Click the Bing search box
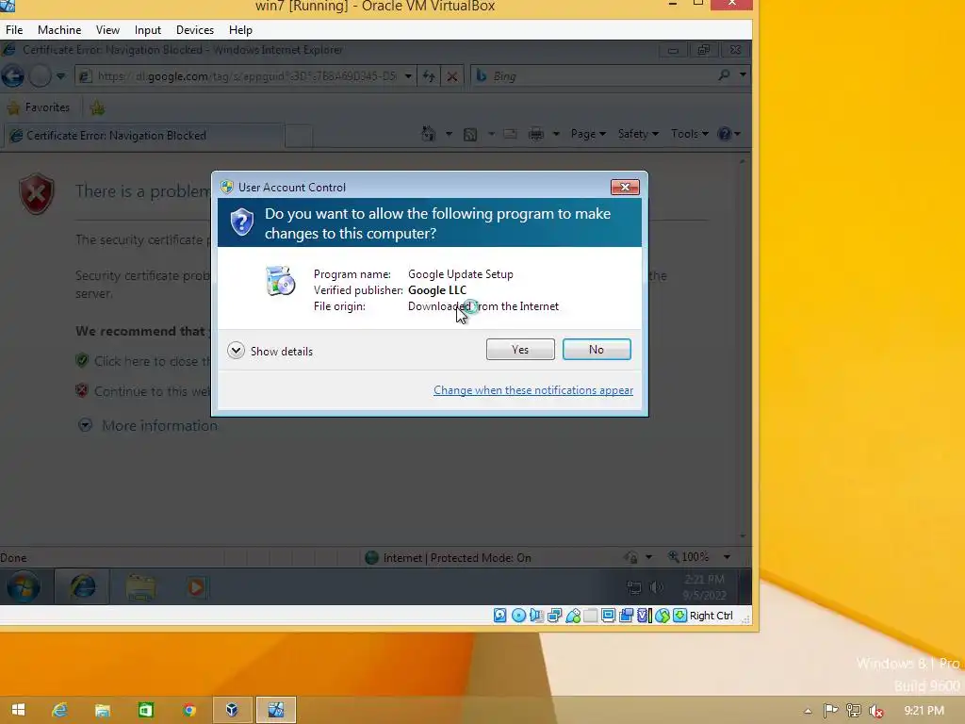Viewport: 965px width, 724px height. (x=594, y=75)
